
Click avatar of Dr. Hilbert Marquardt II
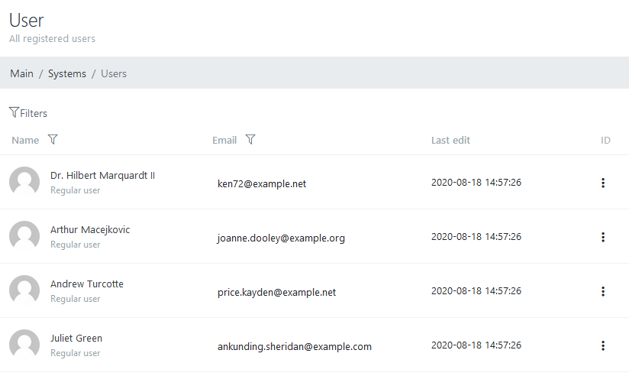point(24,182)
